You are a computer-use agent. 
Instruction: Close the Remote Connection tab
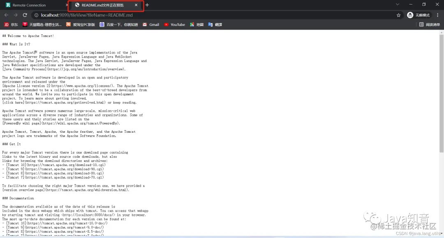click(x=67, y=5)
